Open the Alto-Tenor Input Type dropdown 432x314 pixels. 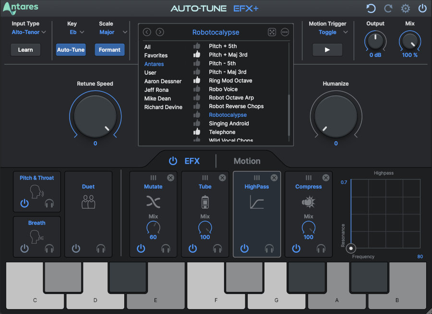(29, 32)
